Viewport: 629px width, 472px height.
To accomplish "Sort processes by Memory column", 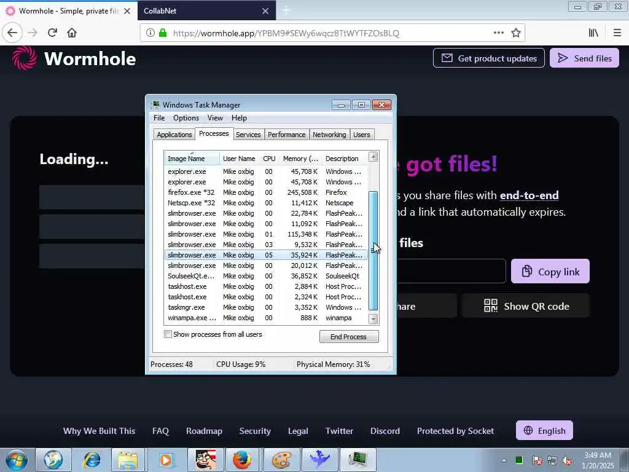I will pos(300,159).
